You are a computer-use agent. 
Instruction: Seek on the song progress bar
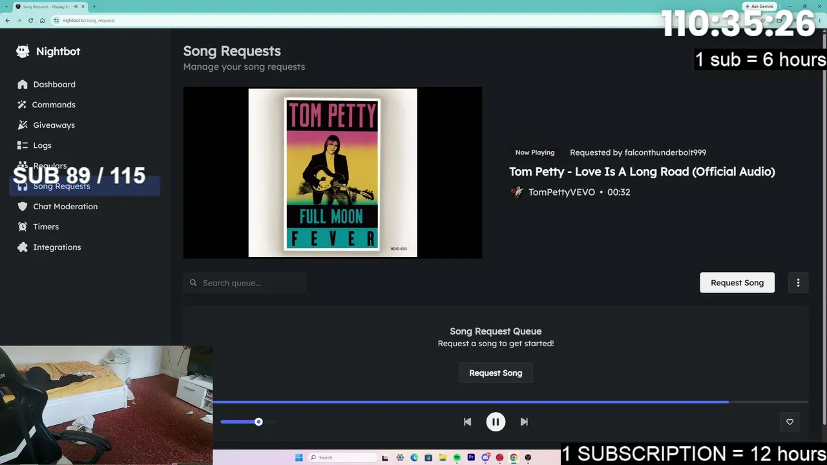(510, 402)
